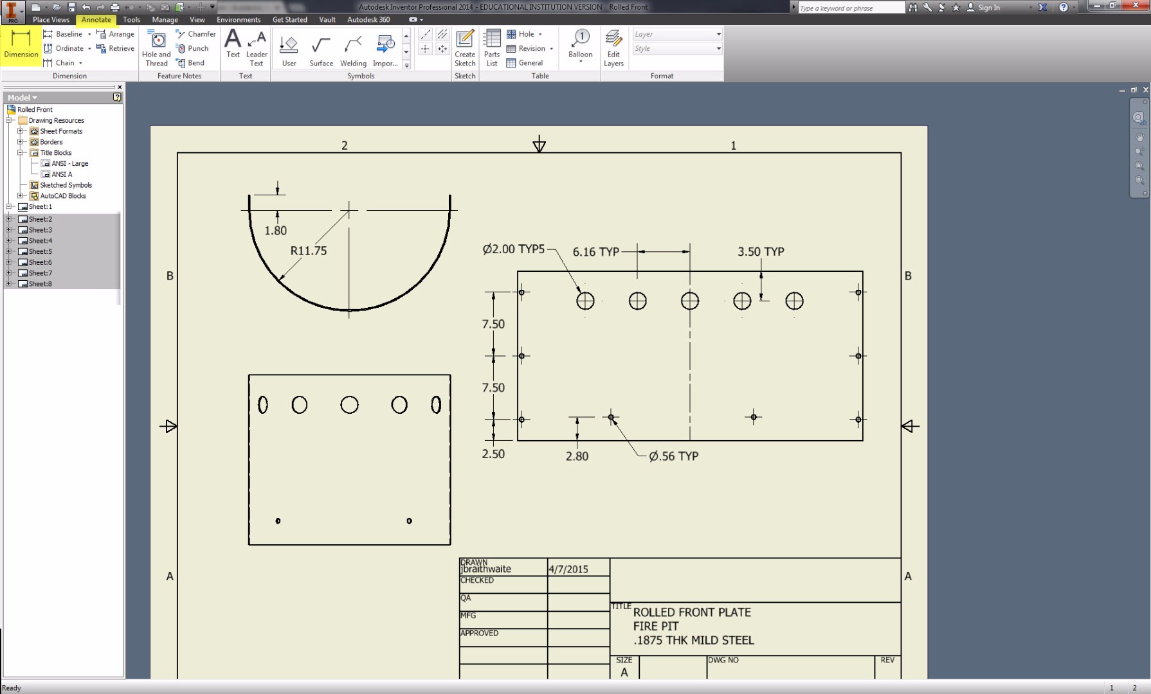Open the View tab
This screenshot has height=694, width=1151.
197,20
